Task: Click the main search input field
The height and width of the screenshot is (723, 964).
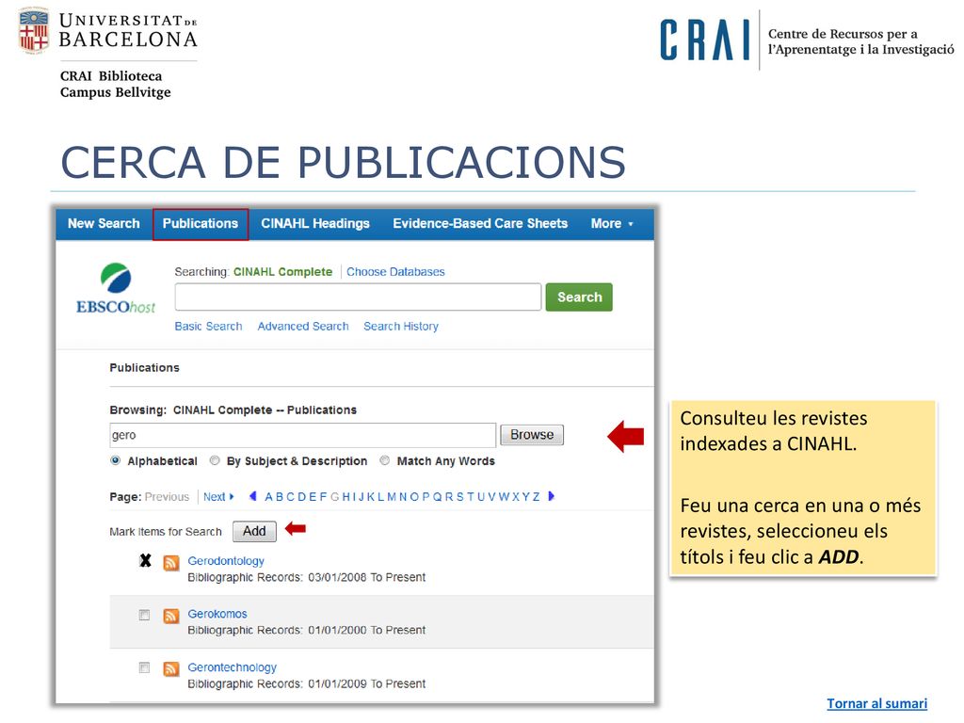Action: click(358, 297)
